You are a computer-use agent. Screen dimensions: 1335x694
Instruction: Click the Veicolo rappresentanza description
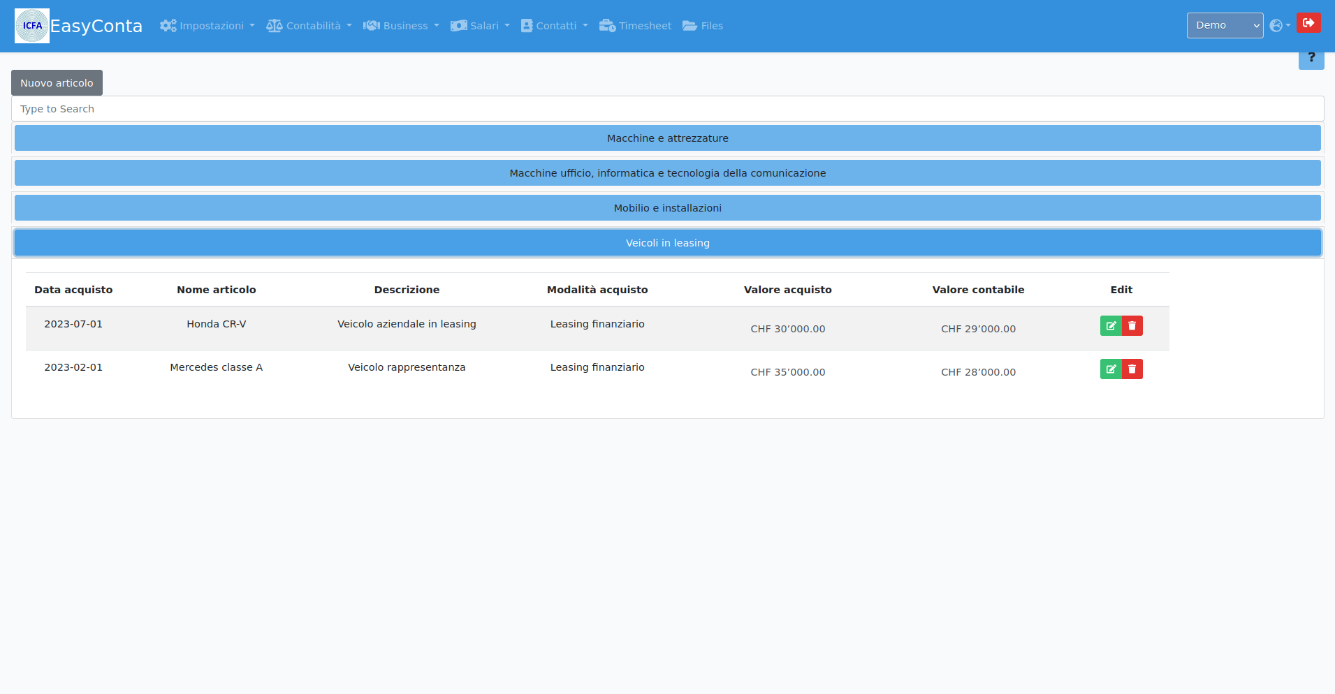[x=407, y=367]
